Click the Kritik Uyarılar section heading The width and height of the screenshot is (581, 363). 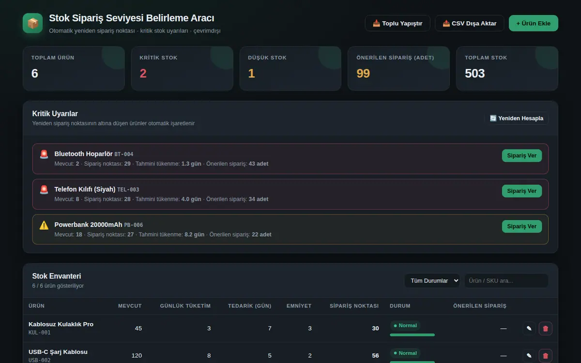pos(55,114)
